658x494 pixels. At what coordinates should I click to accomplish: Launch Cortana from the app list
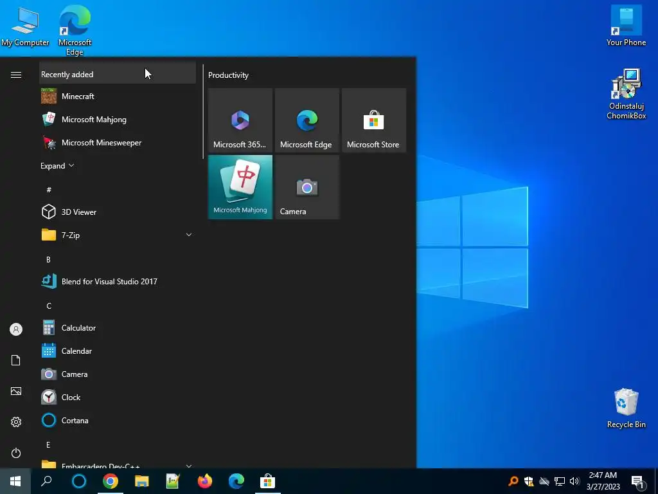pos(118,420)
